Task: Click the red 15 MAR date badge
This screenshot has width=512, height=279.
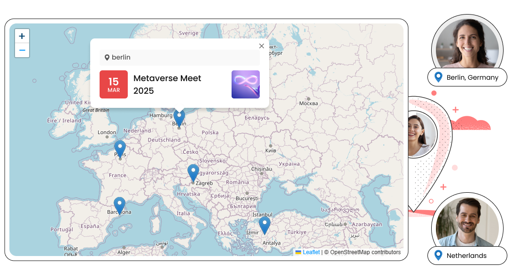Action: coord(114,84)
